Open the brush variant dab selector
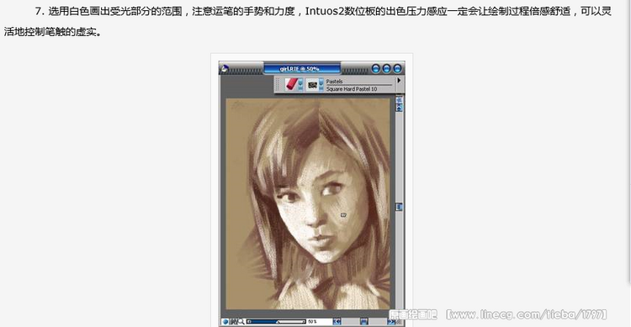The height and width of the screenshot is (327, 631). [315, 85]
